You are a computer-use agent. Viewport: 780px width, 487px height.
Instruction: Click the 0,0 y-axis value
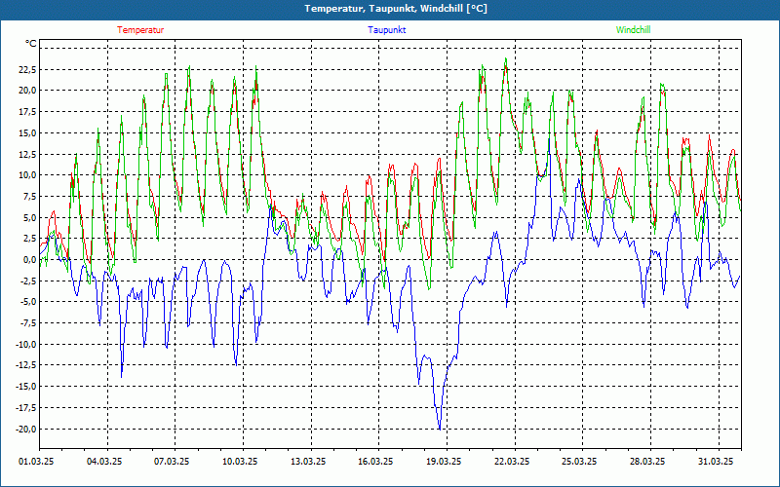pos(29,260)
